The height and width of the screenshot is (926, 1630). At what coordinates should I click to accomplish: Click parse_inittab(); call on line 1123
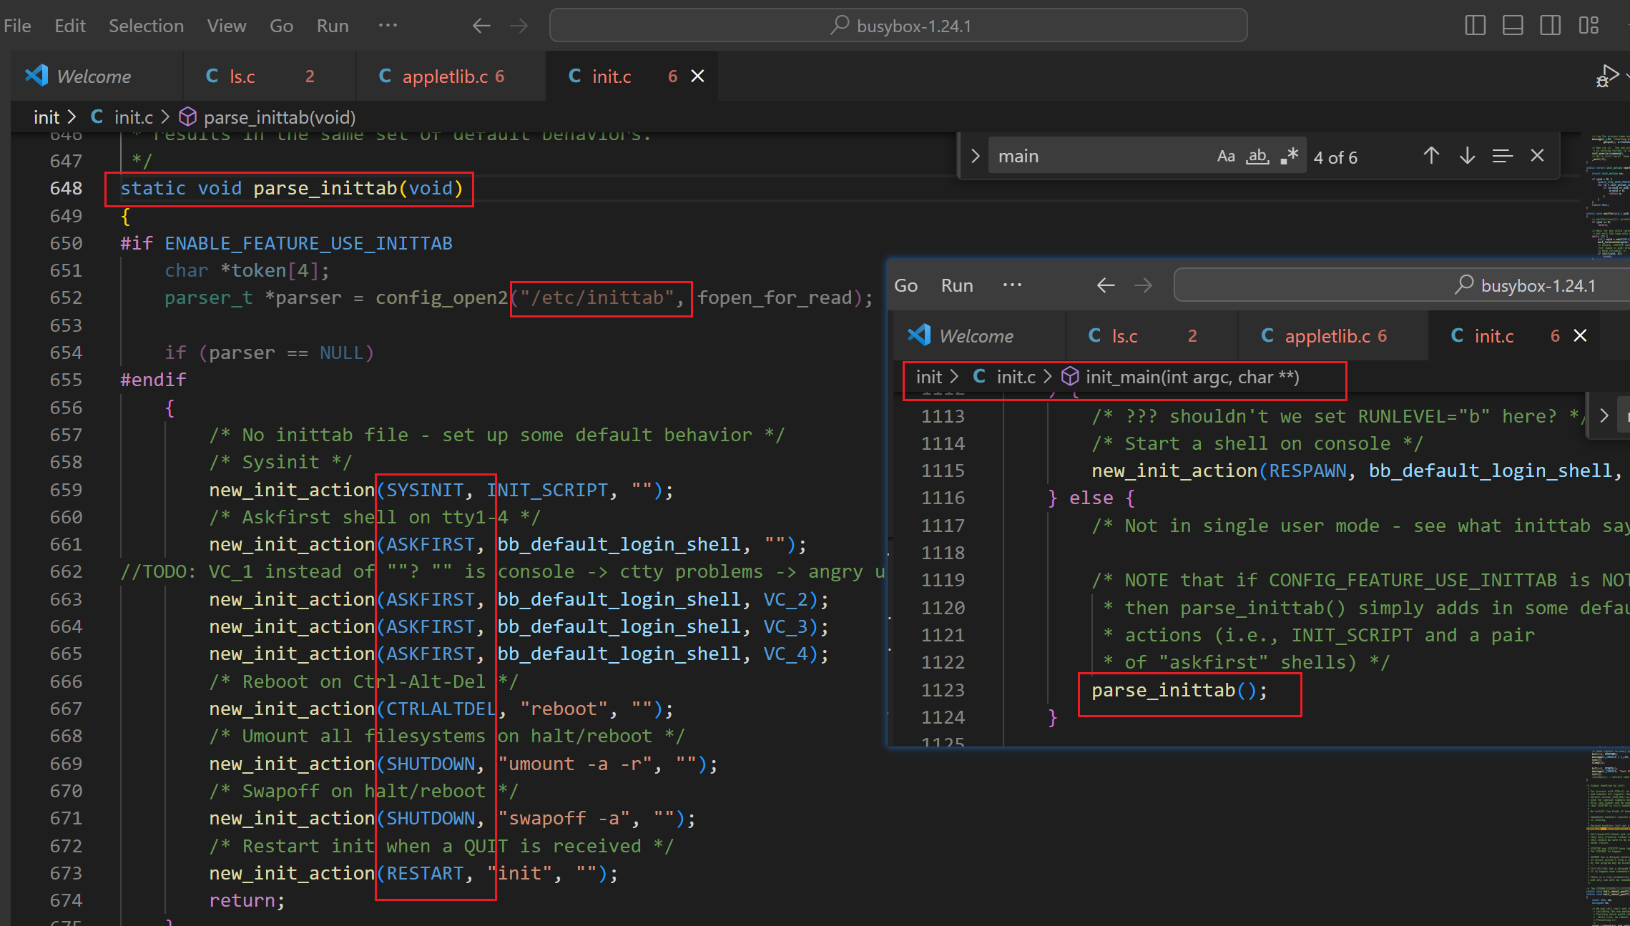[x=1179, y=690]
